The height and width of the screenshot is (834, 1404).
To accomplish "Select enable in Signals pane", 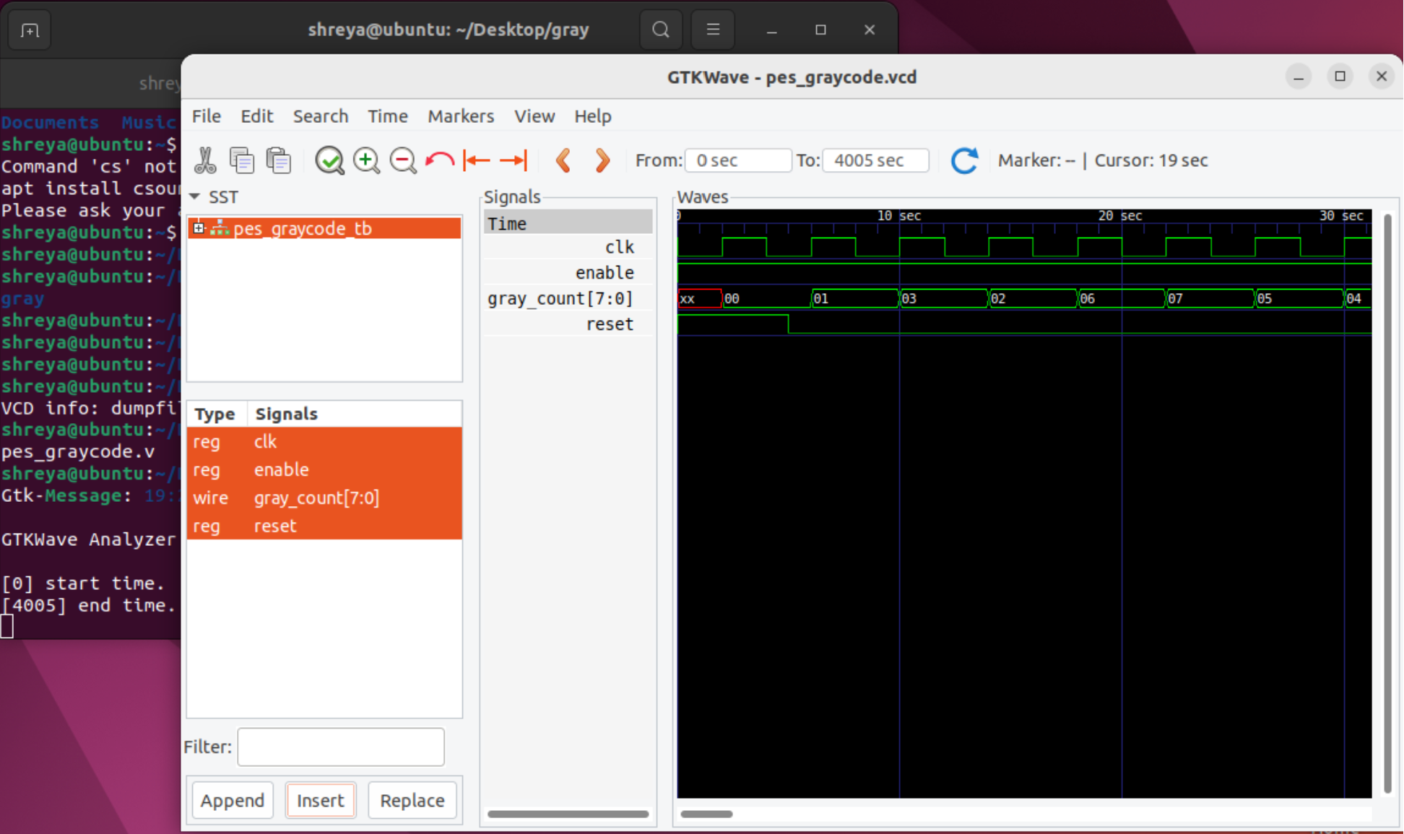I will (568, 272).
